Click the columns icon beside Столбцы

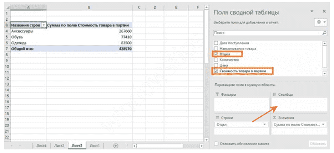(274, 95)
